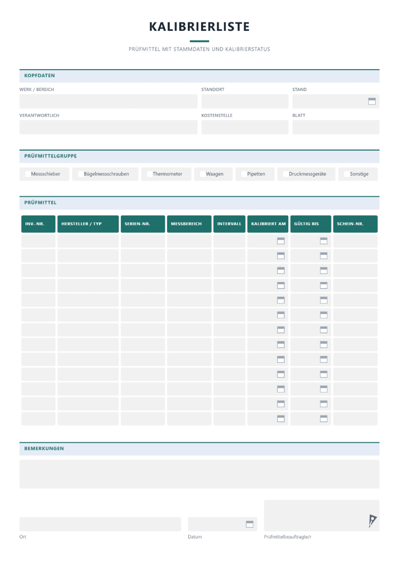Click the first Messbereich cell
This screenshot has height=564, width=399.
click(189, 241)
